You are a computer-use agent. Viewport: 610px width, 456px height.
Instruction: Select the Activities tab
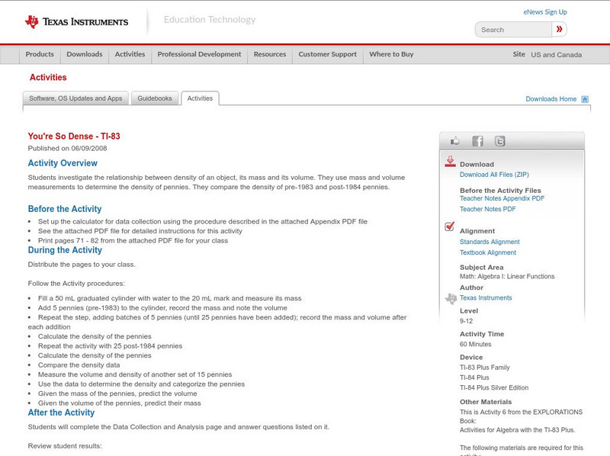point(200,98)
